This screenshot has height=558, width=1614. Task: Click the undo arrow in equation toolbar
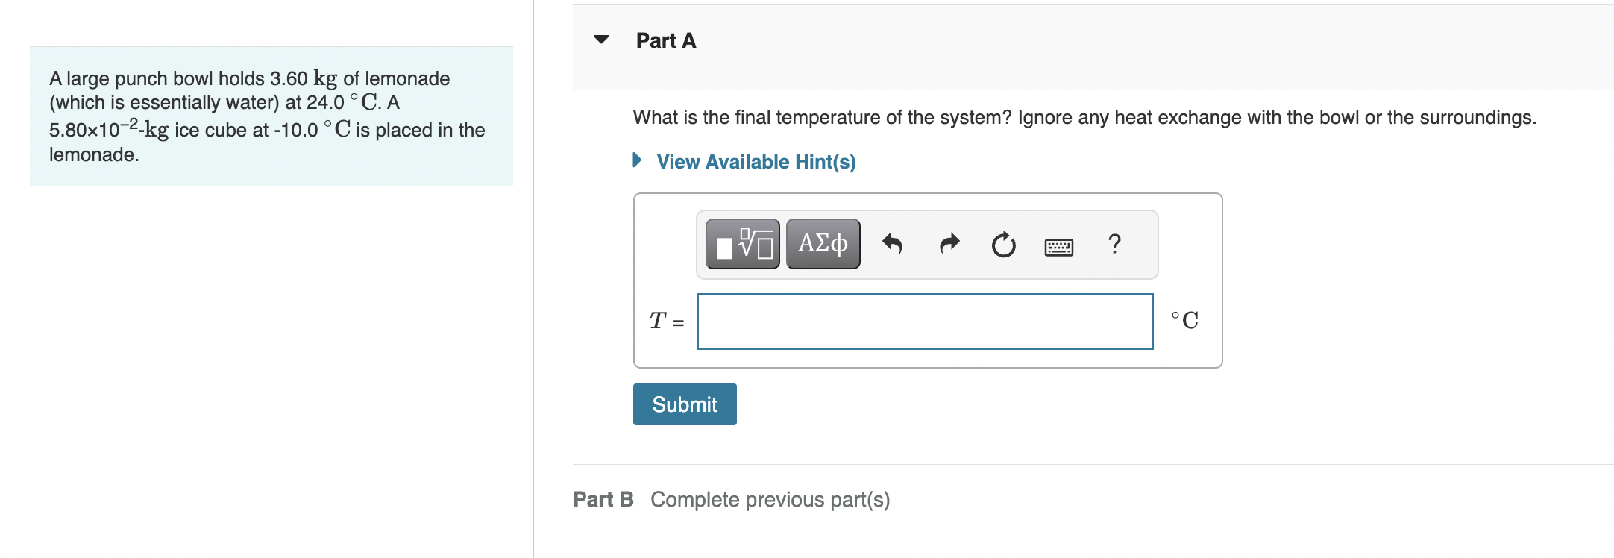coord(894,245)
